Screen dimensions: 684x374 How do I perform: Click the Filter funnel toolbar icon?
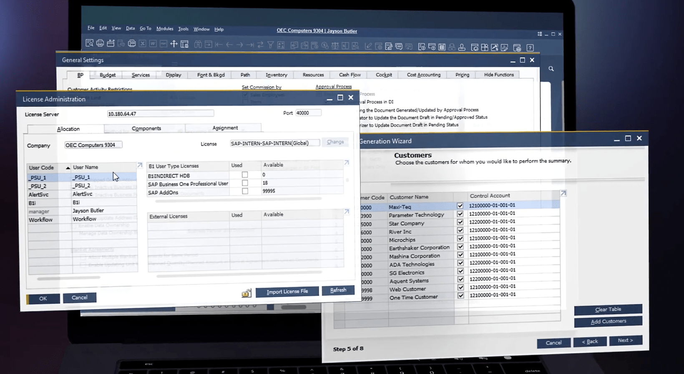(271, 45)
